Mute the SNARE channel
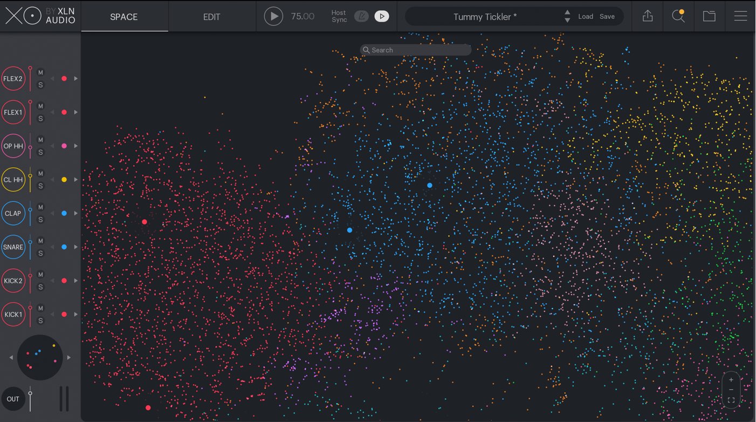Image resolution: width=756 pixels, height=422 pixels. click(40, 241)
